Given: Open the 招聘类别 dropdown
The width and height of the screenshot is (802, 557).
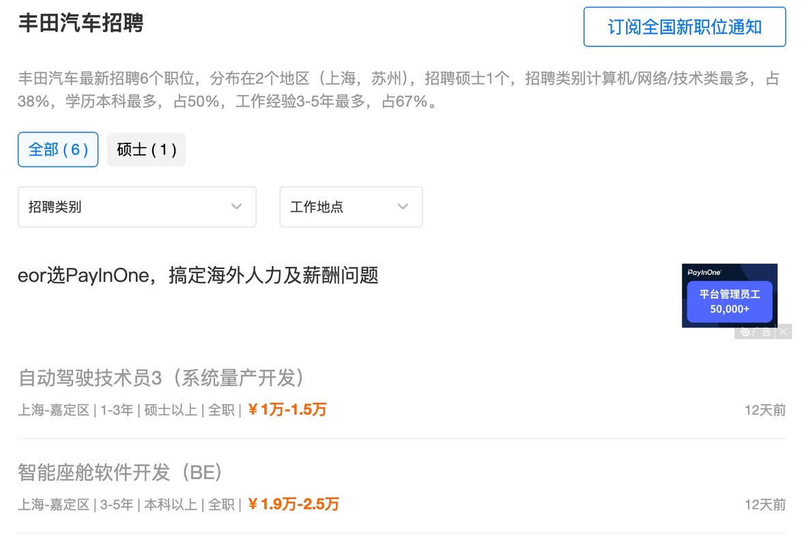Looking at the screenshot, I should (x=137, y=207).
